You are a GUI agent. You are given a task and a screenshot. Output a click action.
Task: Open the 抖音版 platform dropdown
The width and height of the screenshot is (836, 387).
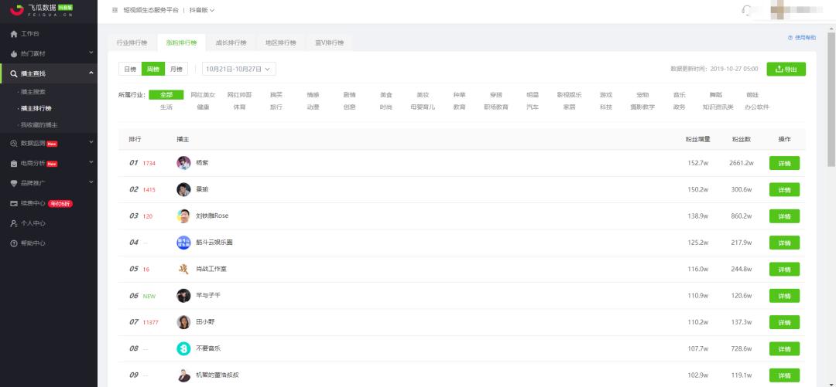(202, 10)
